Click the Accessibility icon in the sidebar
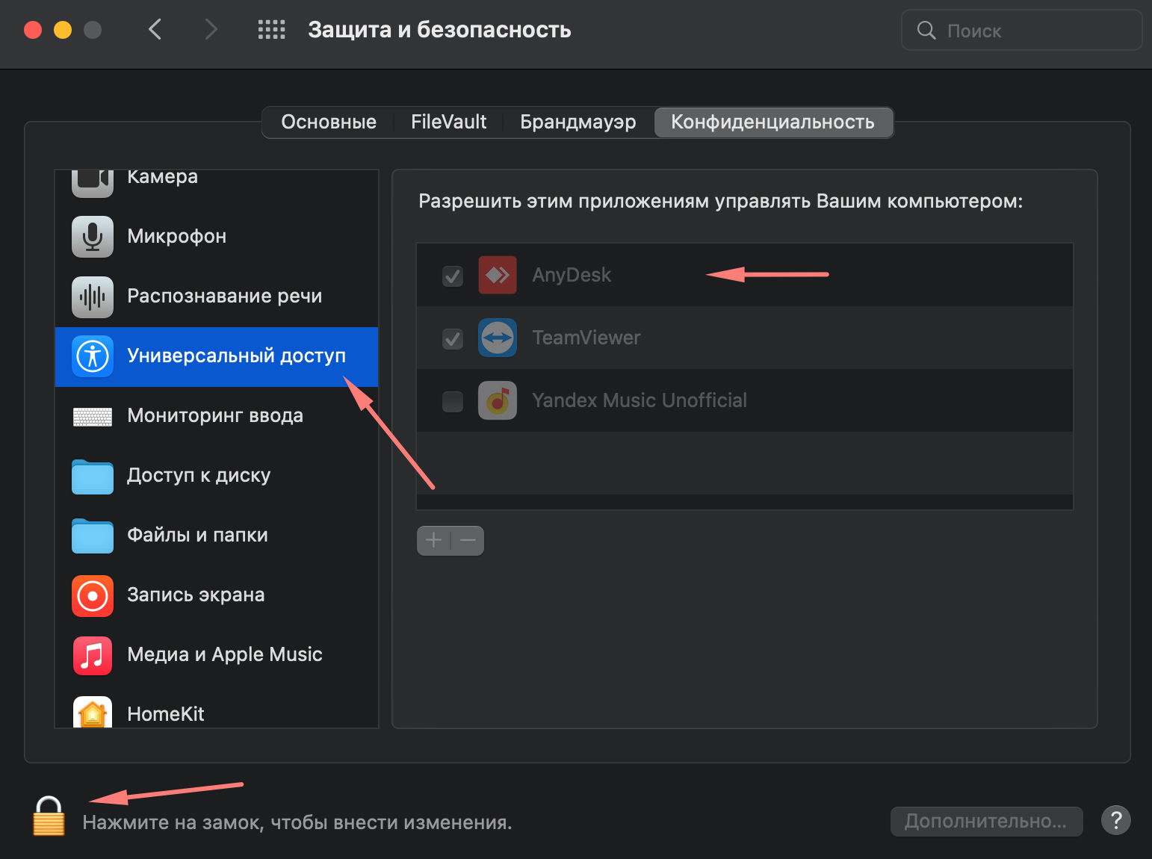This screenshot has width=1152, height=859. pyautogui.click(x=93, y=356)
